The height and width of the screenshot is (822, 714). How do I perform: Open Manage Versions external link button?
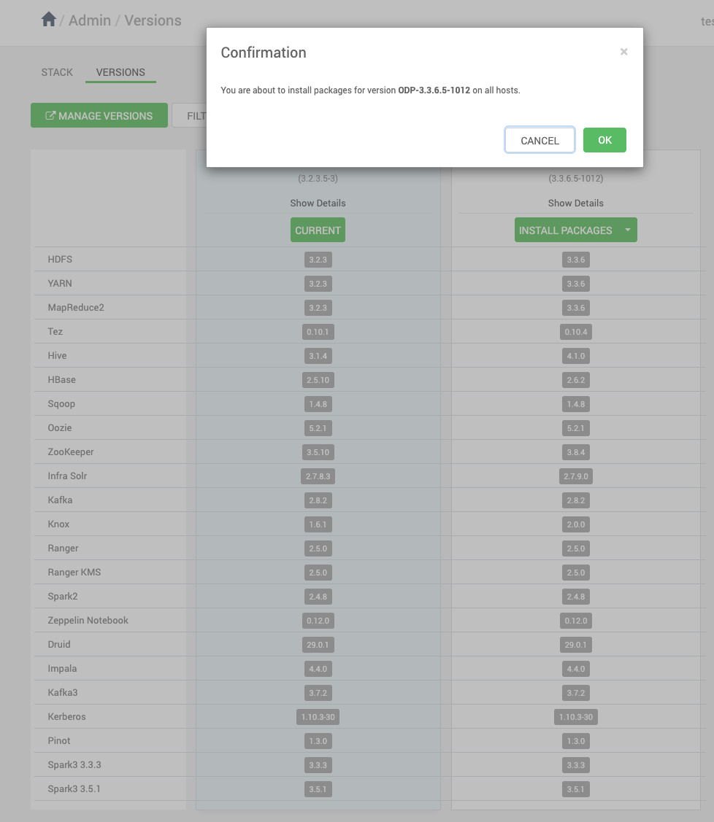(99, 115)
